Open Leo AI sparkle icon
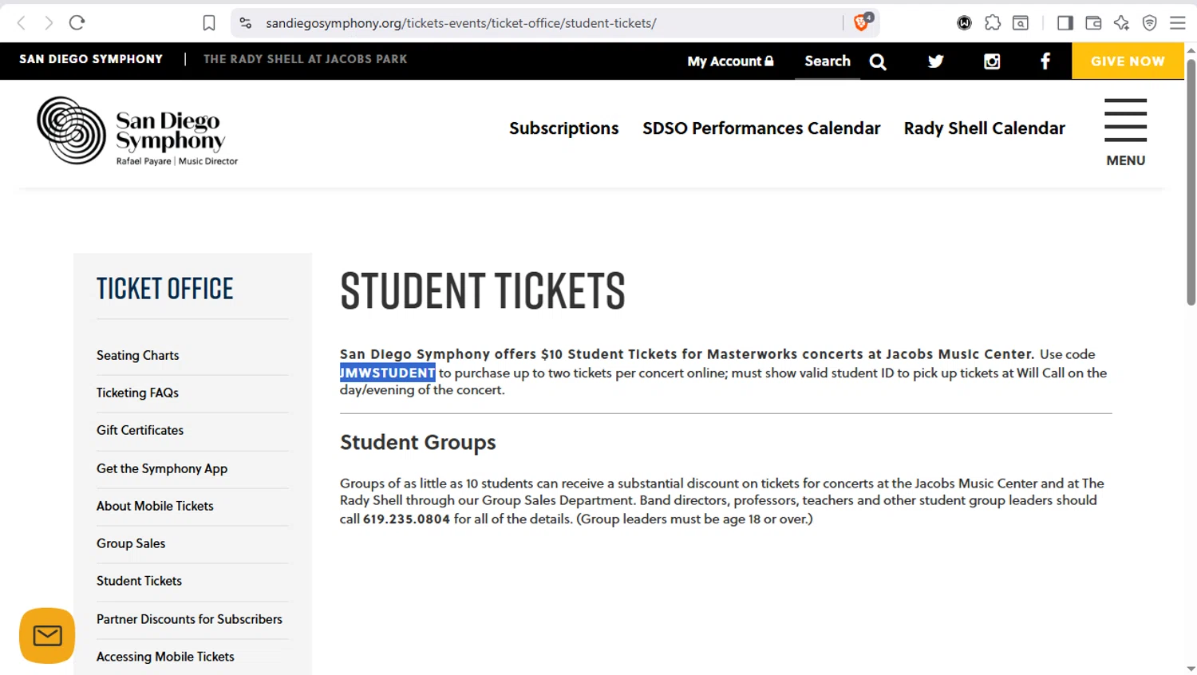Image resolution: width=1197 pixels, height=675 pixels. pyautogui.click(x=1121, y=23)
